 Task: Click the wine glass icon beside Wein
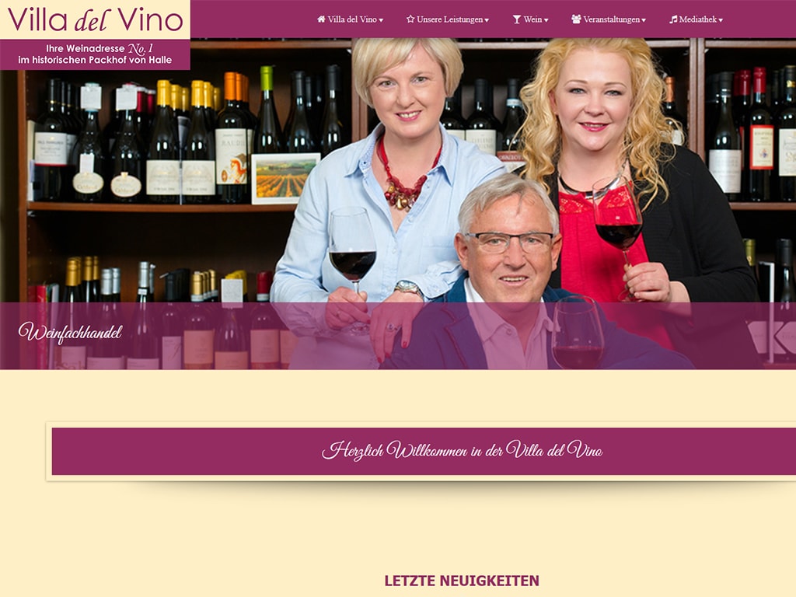point(517,19)
